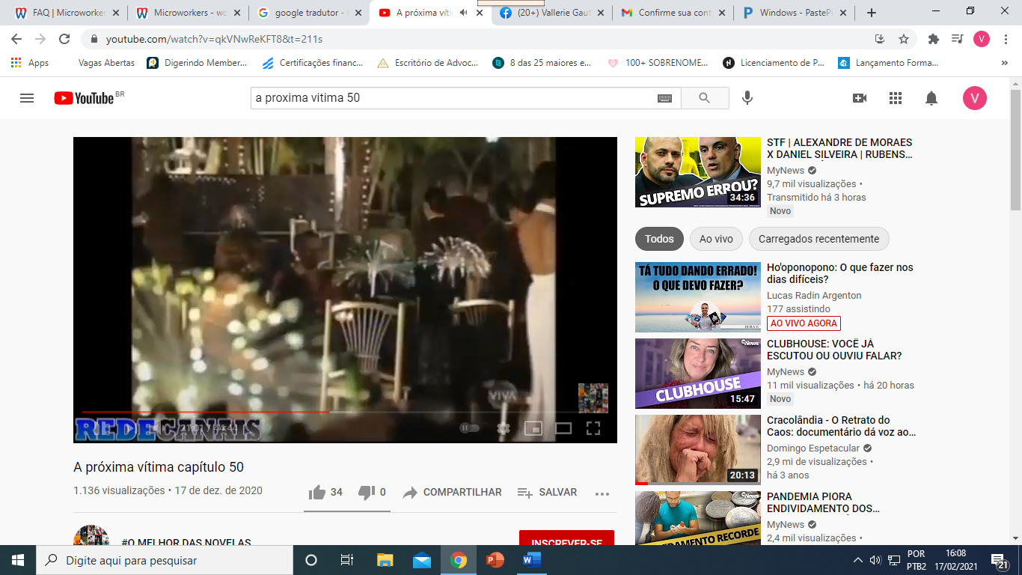Click SALVAR save button

coord(547,492)
